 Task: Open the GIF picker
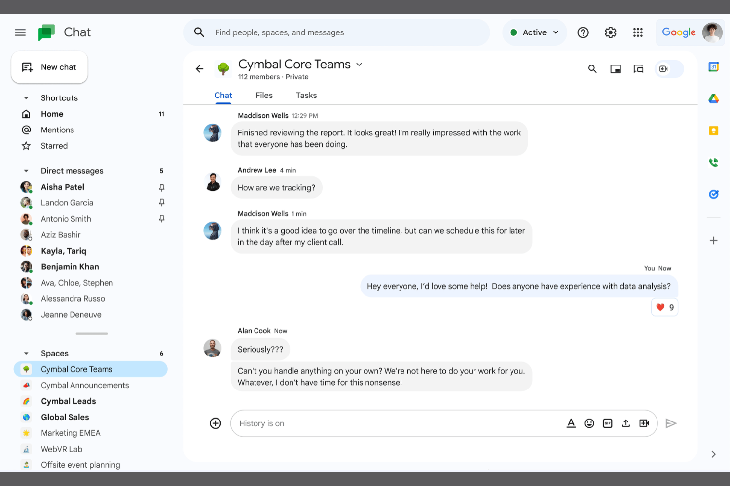(x=607, y=423)
